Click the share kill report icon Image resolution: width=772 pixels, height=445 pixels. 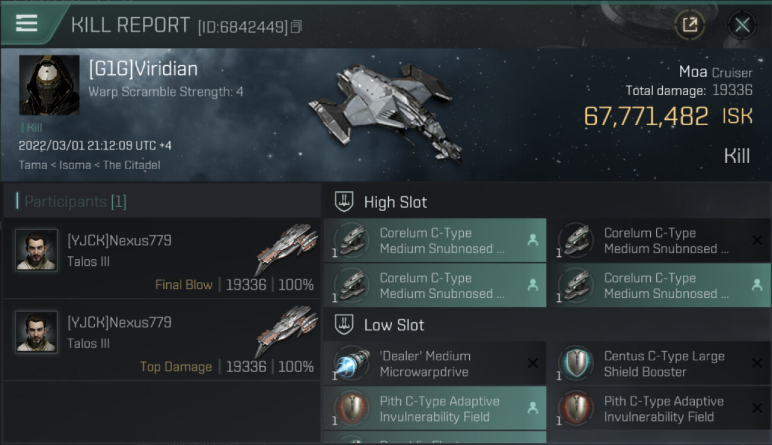click(689, 25)
